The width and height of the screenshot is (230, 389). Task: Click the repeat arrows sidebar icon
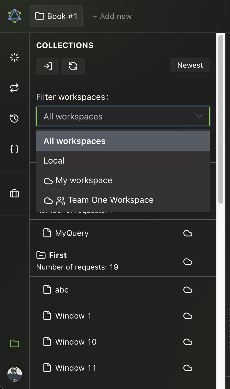point(14,88)
